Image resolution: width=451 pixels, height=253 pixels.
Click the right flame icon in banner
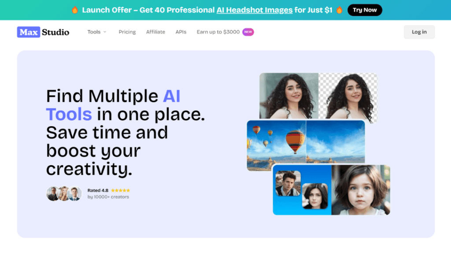340,10
